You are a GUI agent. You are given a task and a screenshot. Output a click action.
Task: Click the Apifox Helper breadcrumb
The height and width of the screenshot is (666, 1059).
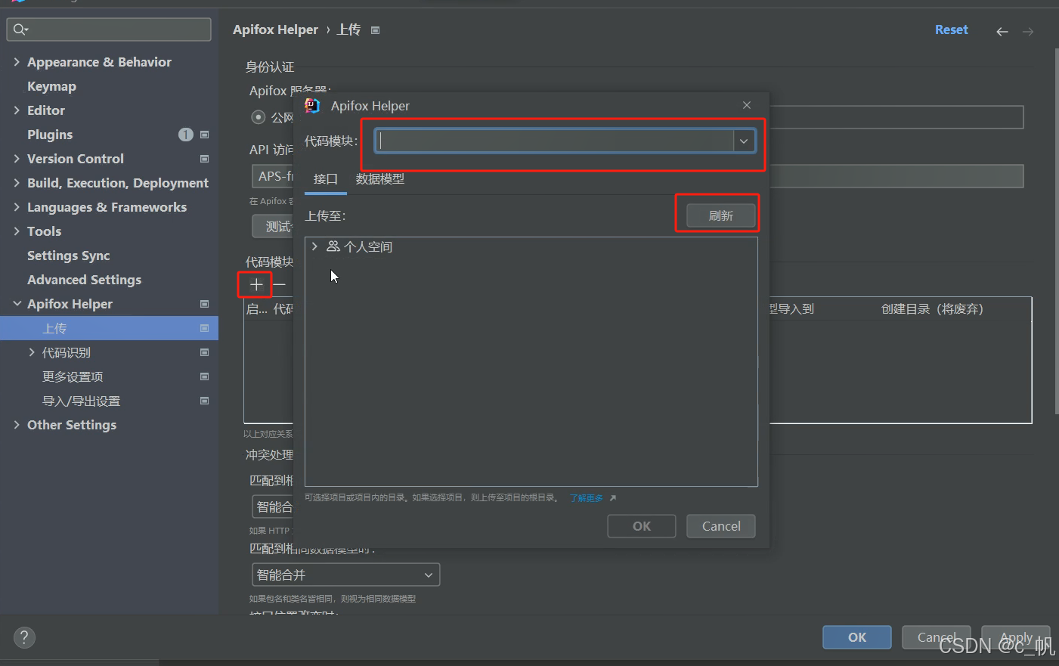275,29
